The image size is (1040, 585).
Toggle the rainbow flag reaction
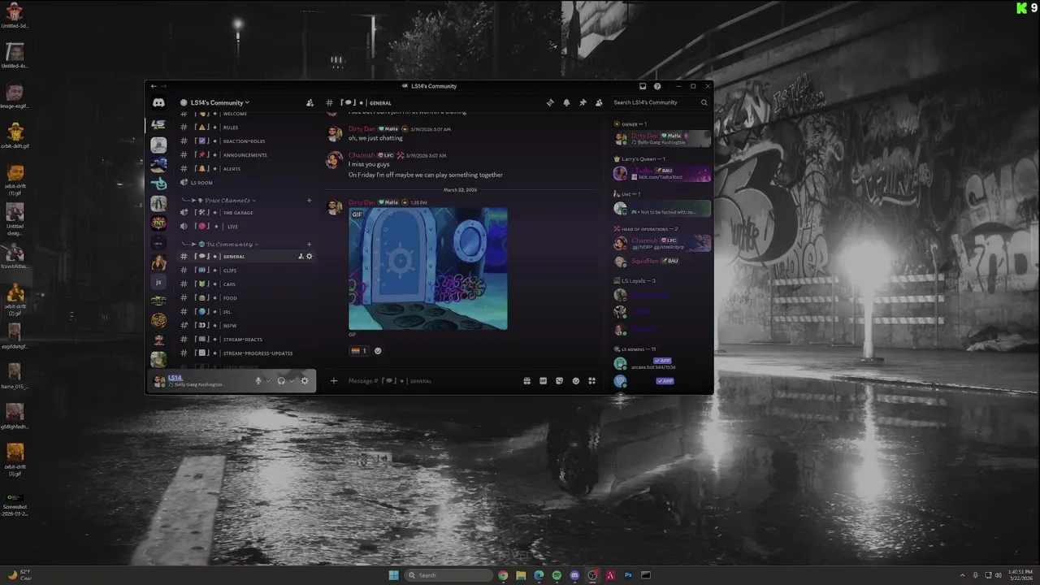tap(358, 351)
